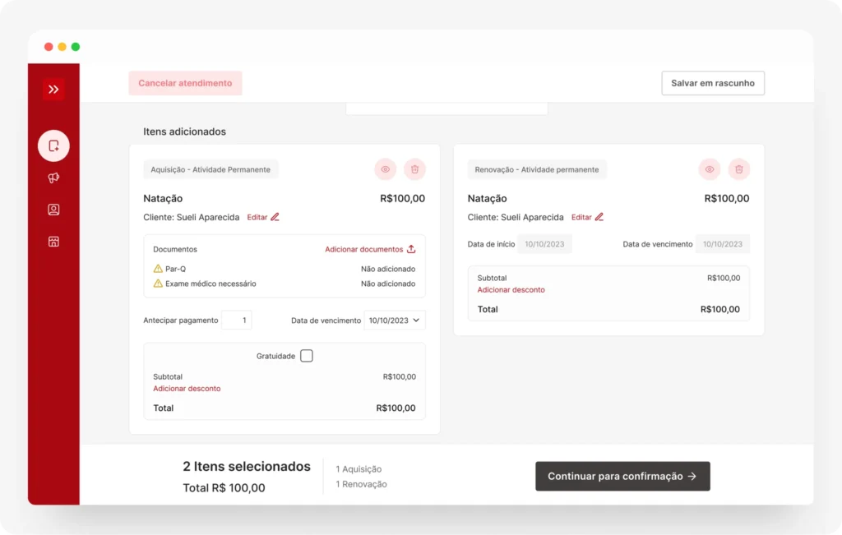The image size is (842, 535).
Task: Open the Data de vencimento dropdown
Action: click(x=395, y=321)
